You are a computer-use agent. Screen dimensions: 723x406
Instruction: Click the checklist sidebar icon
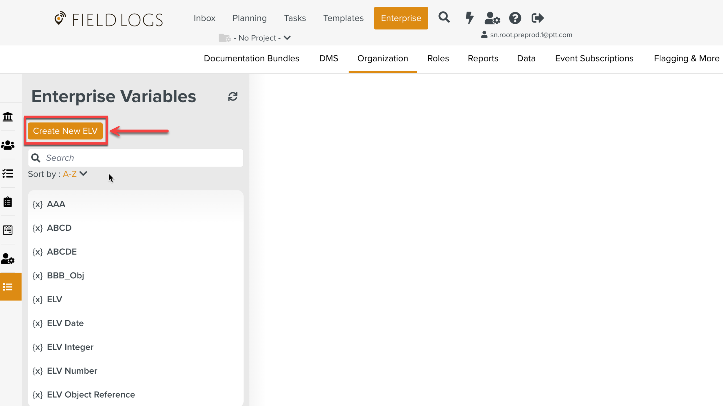click(8, 174)
